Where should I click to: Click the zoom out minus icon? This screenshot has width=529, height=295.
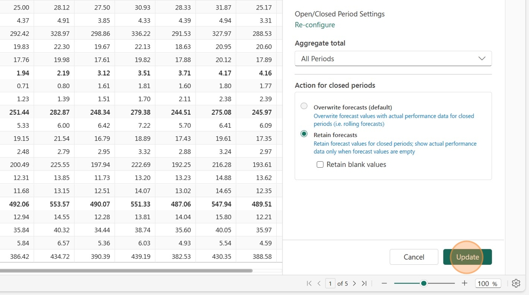click(384, 284)
